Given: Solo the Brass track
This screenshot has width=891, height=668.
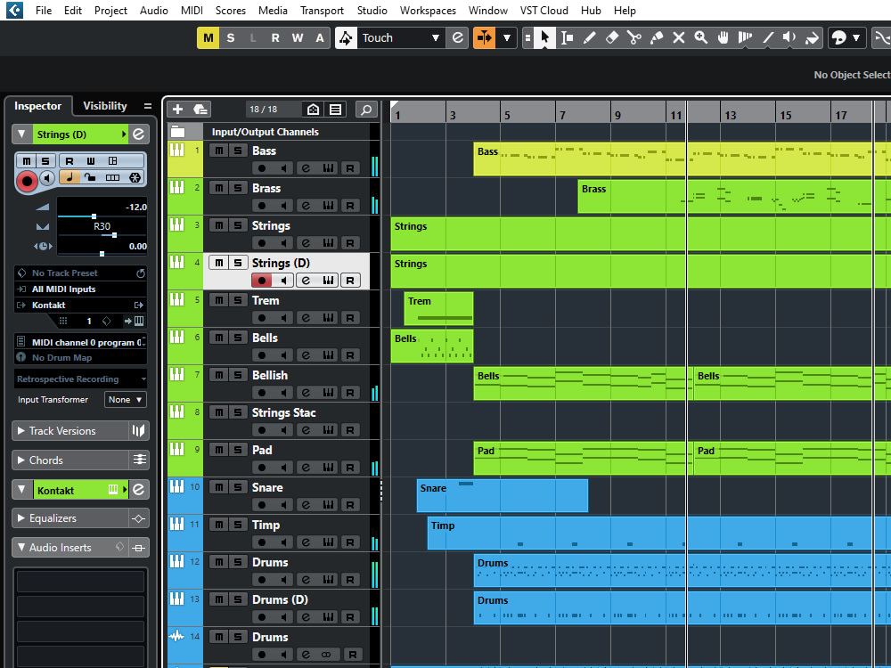Looking at the screenshot, I should (238, 187).
